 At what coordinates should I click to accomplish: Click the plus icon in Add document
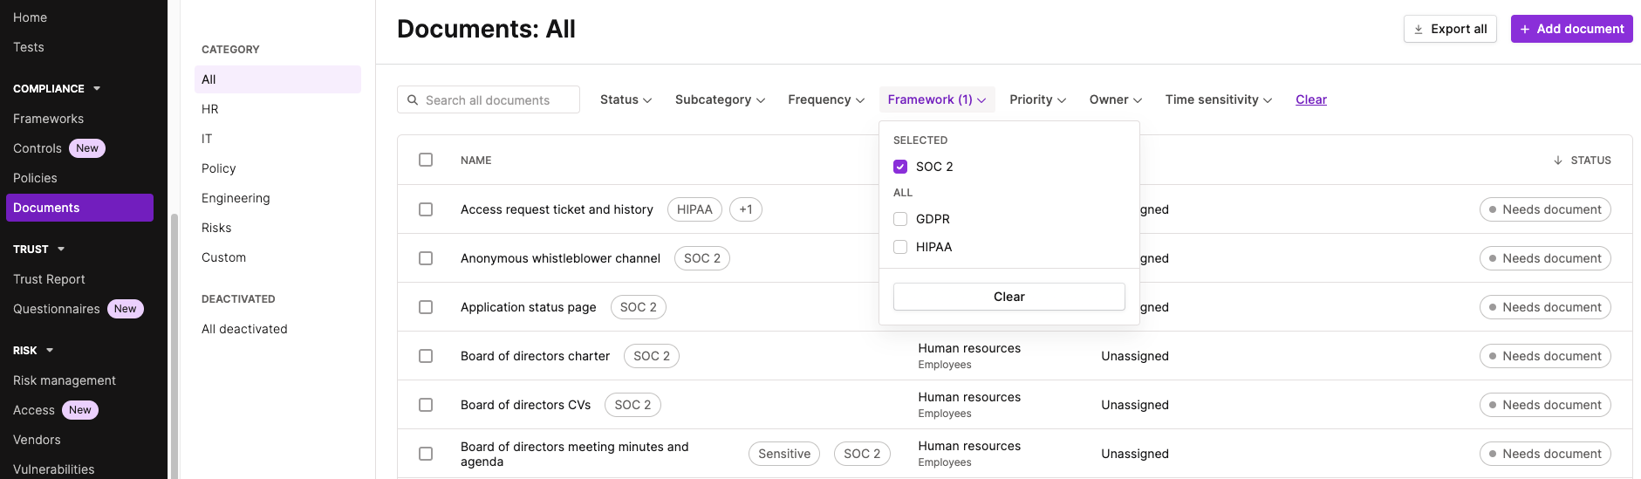coord(1525,30)
